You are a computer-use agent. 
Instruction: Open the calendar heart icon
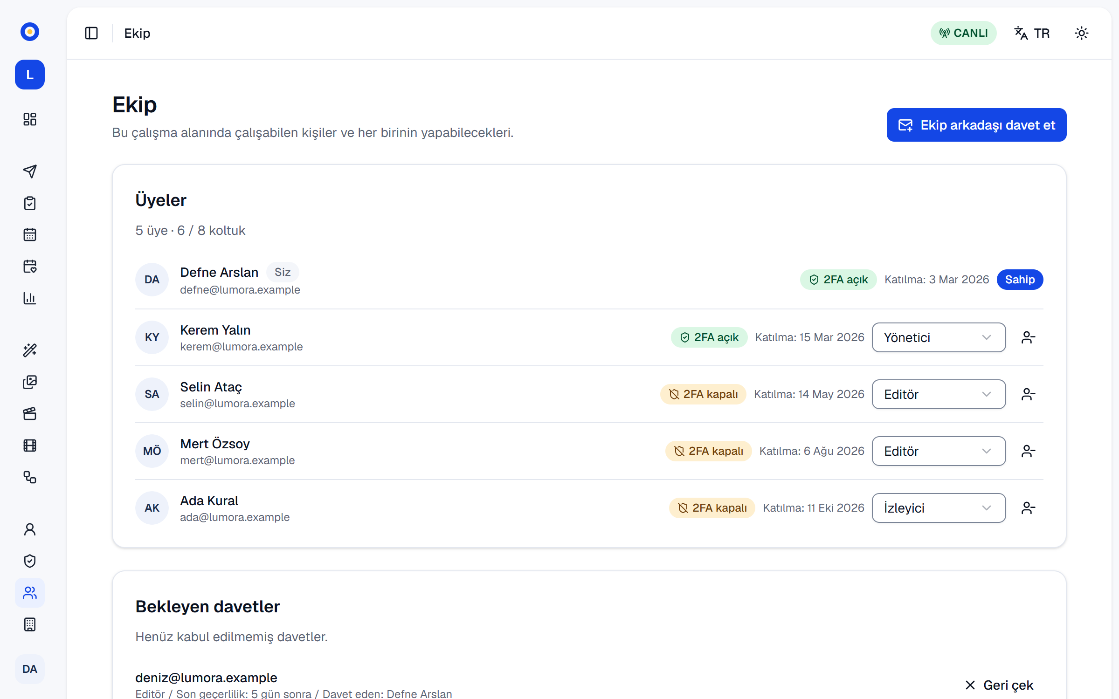click(30, 266)
